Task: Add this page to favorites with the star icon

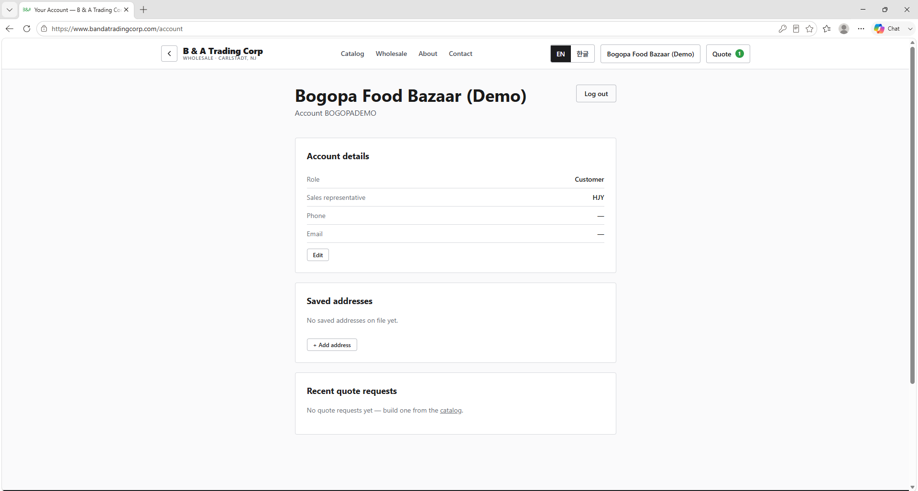Action: point(809,29)
